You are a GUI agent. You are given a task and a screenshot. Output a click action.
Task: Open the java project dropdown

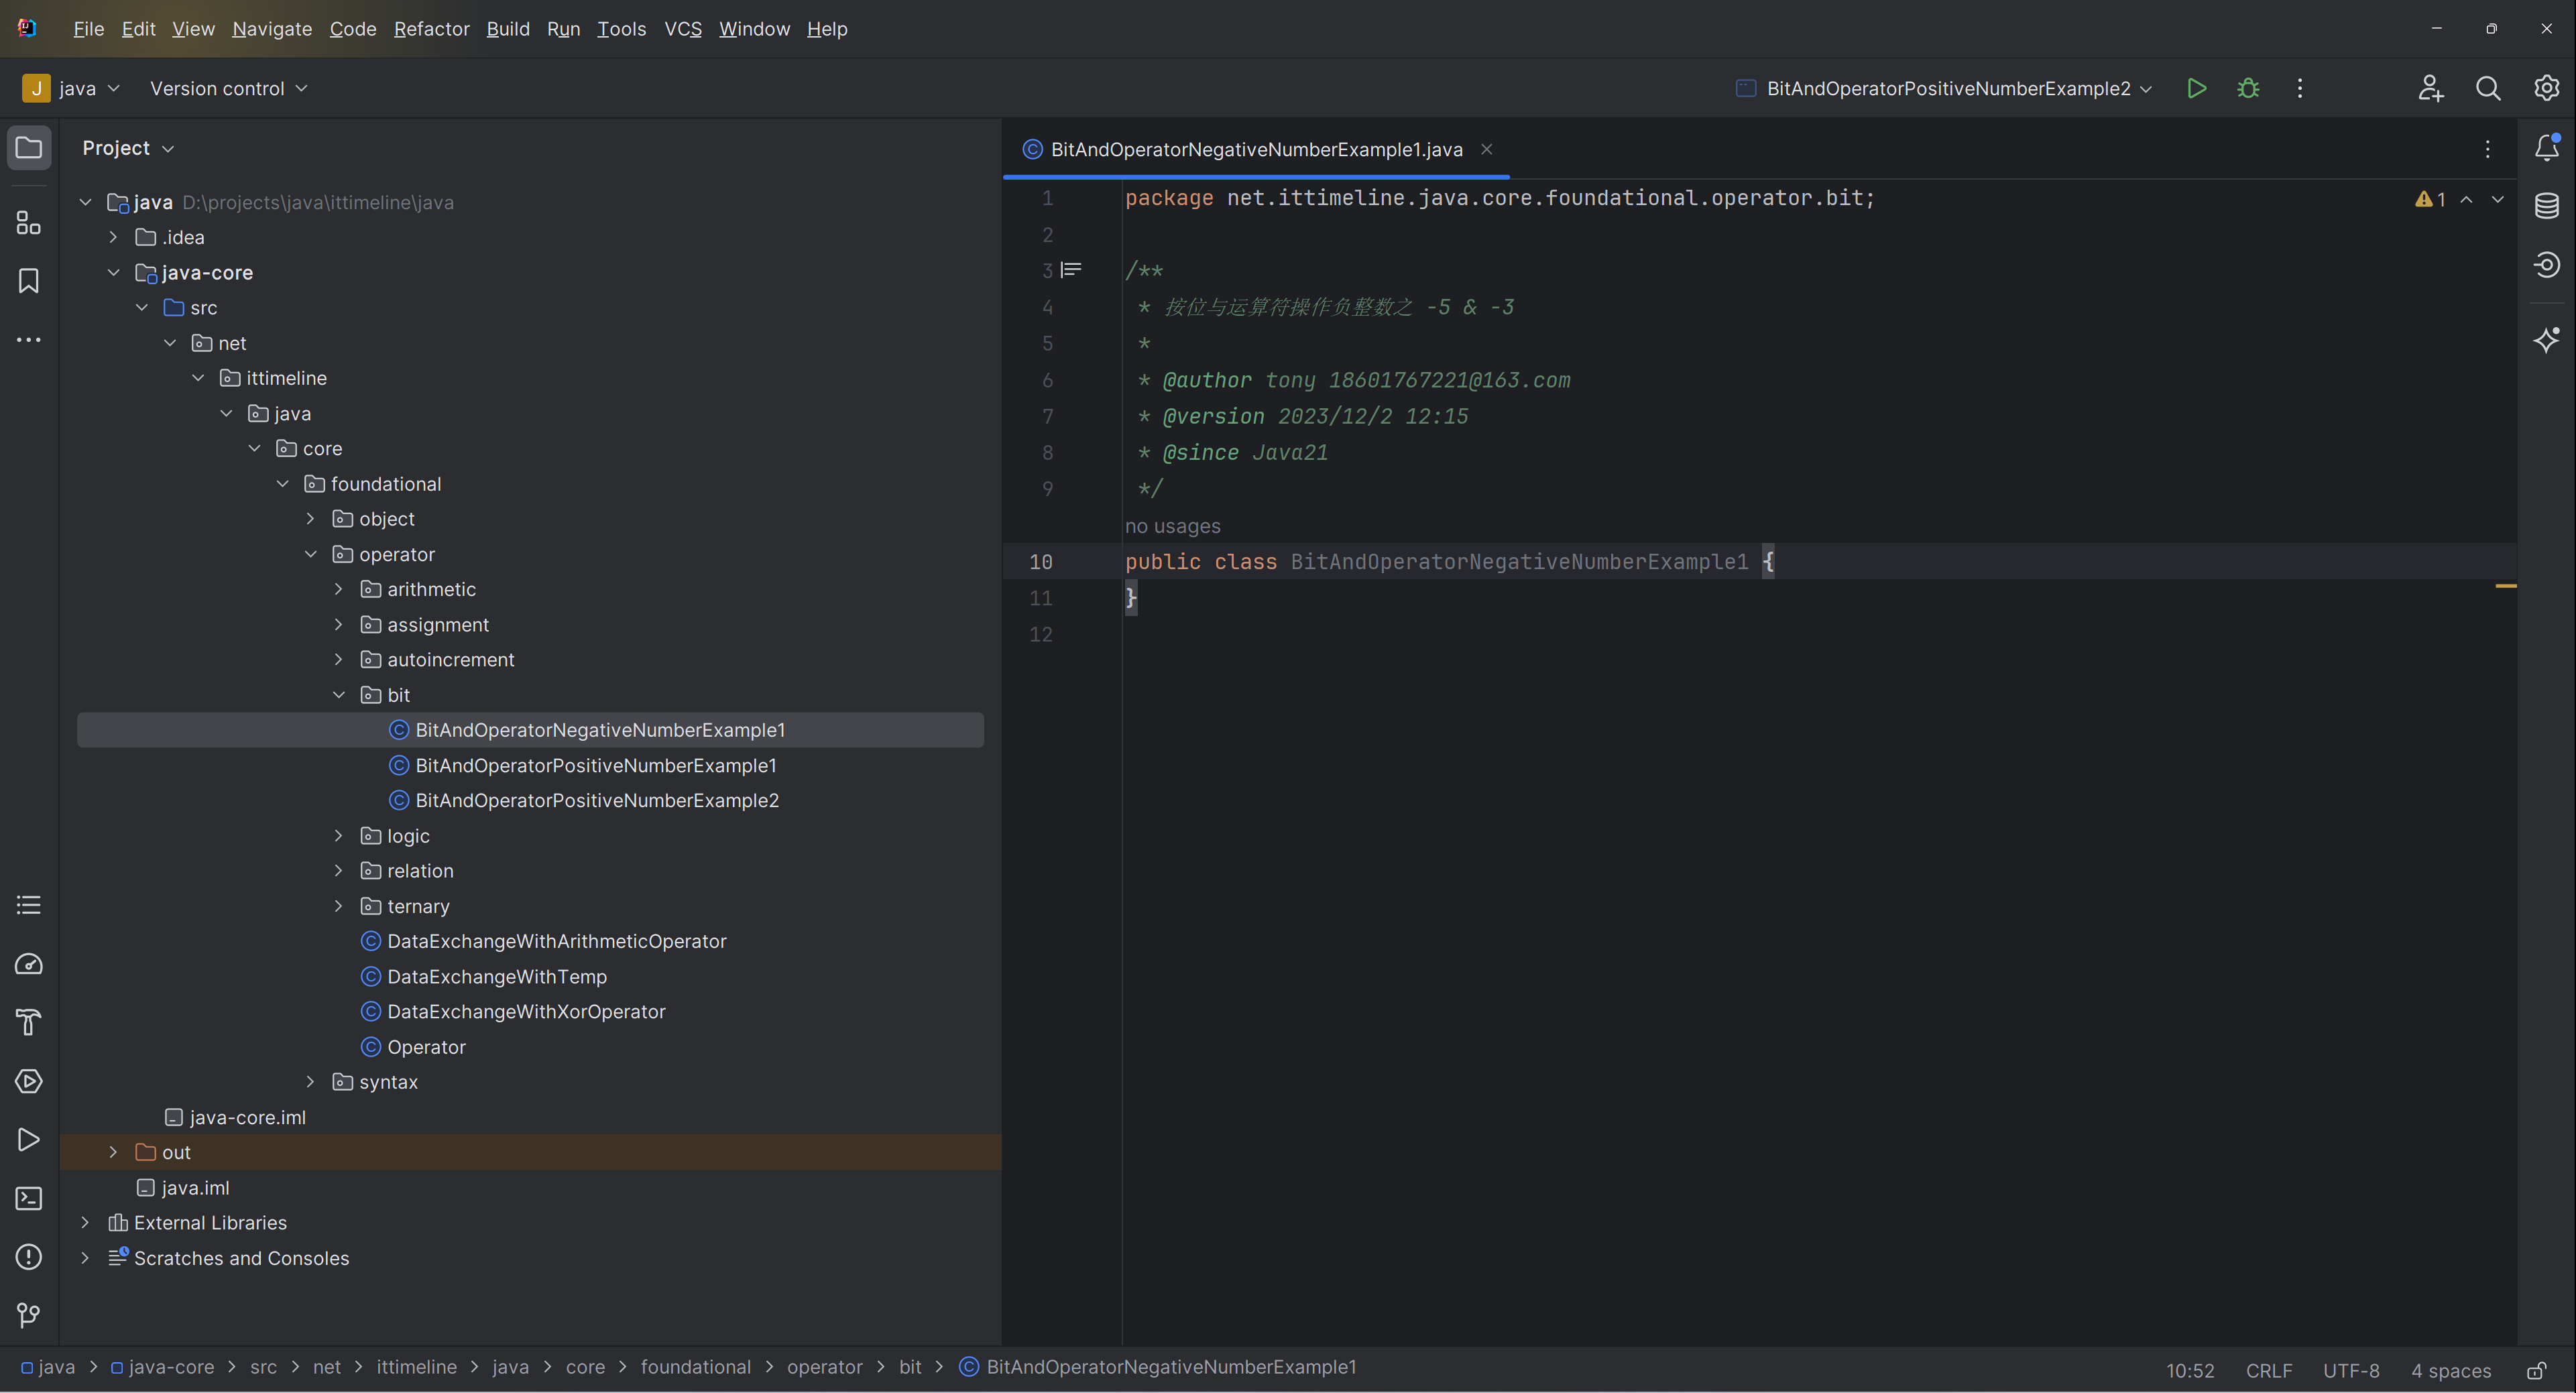[71, 88]
